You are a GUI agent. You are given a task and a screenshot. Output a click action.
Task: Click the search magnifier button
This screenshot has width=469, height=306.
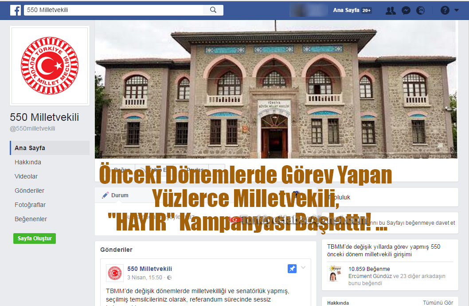click(213, 10)
